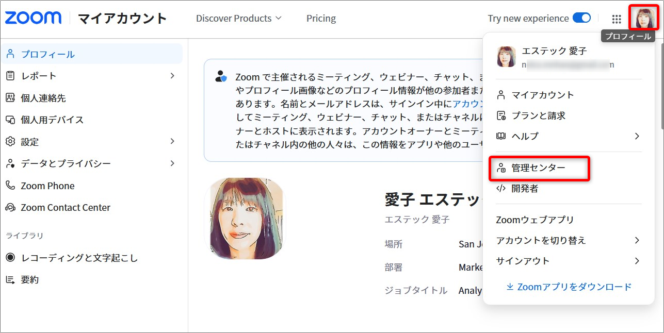The height and width of the screenshot is (333, 664).
Task: Click the Zoom logo
Action: [33, 18]
